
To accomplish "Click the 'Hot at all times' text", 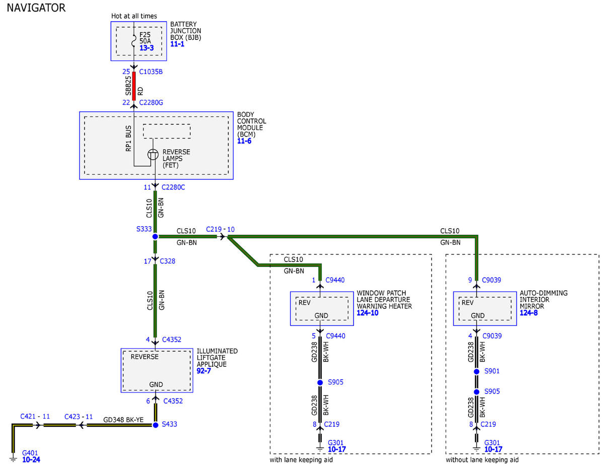I will (133, 16).
